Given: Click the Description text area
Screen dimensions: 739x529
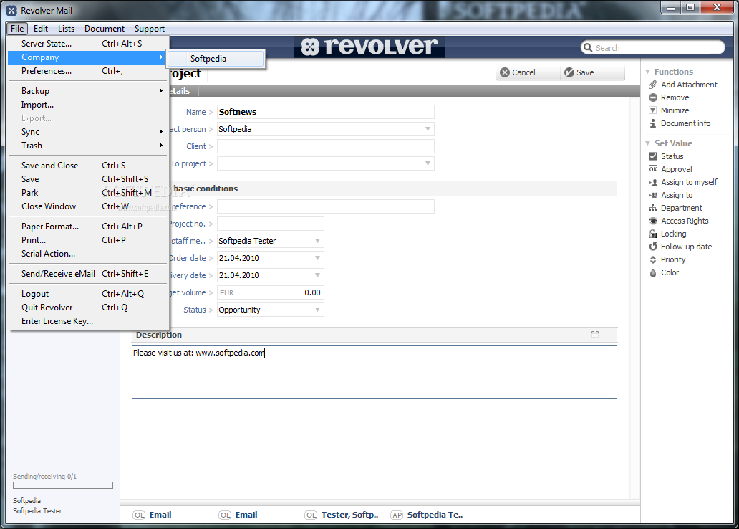Looking at the screenshot, I should 375,372.
